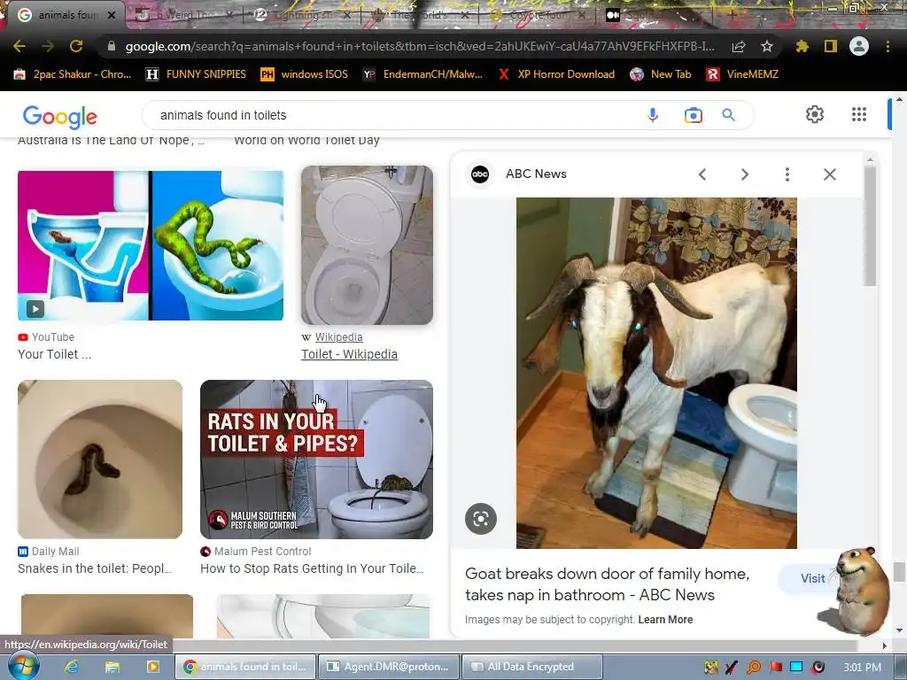Click the red flag tray icon
Viewport: 907px width, 680px height.
pyautogui.click(x=775, y=668)
